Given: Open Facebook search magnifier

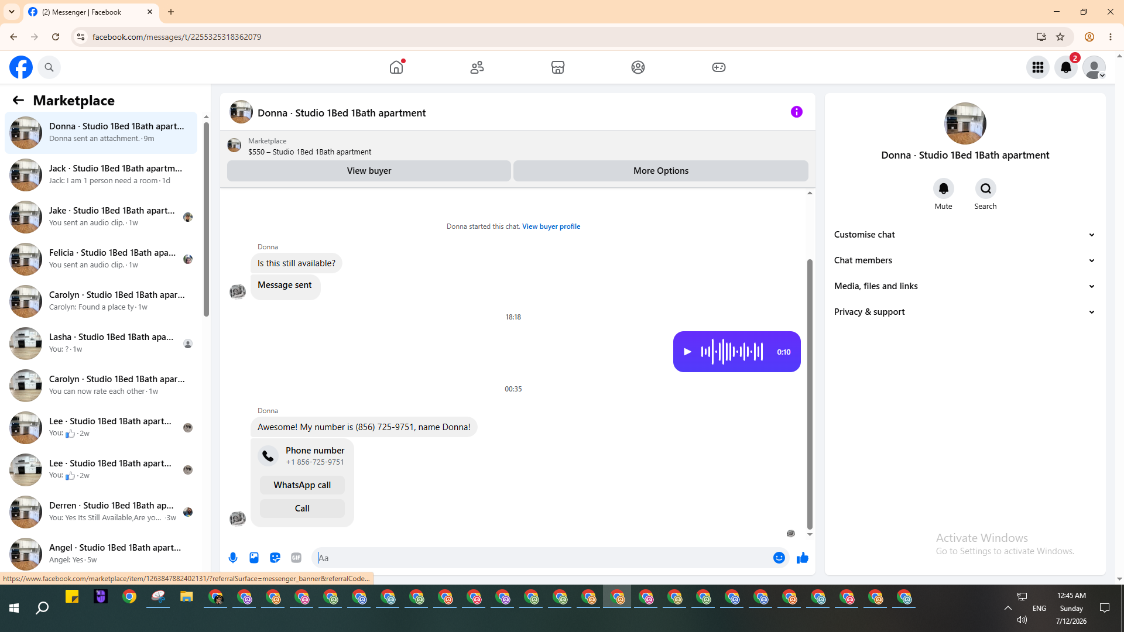Looking at the screenshot, I should 49,67.
